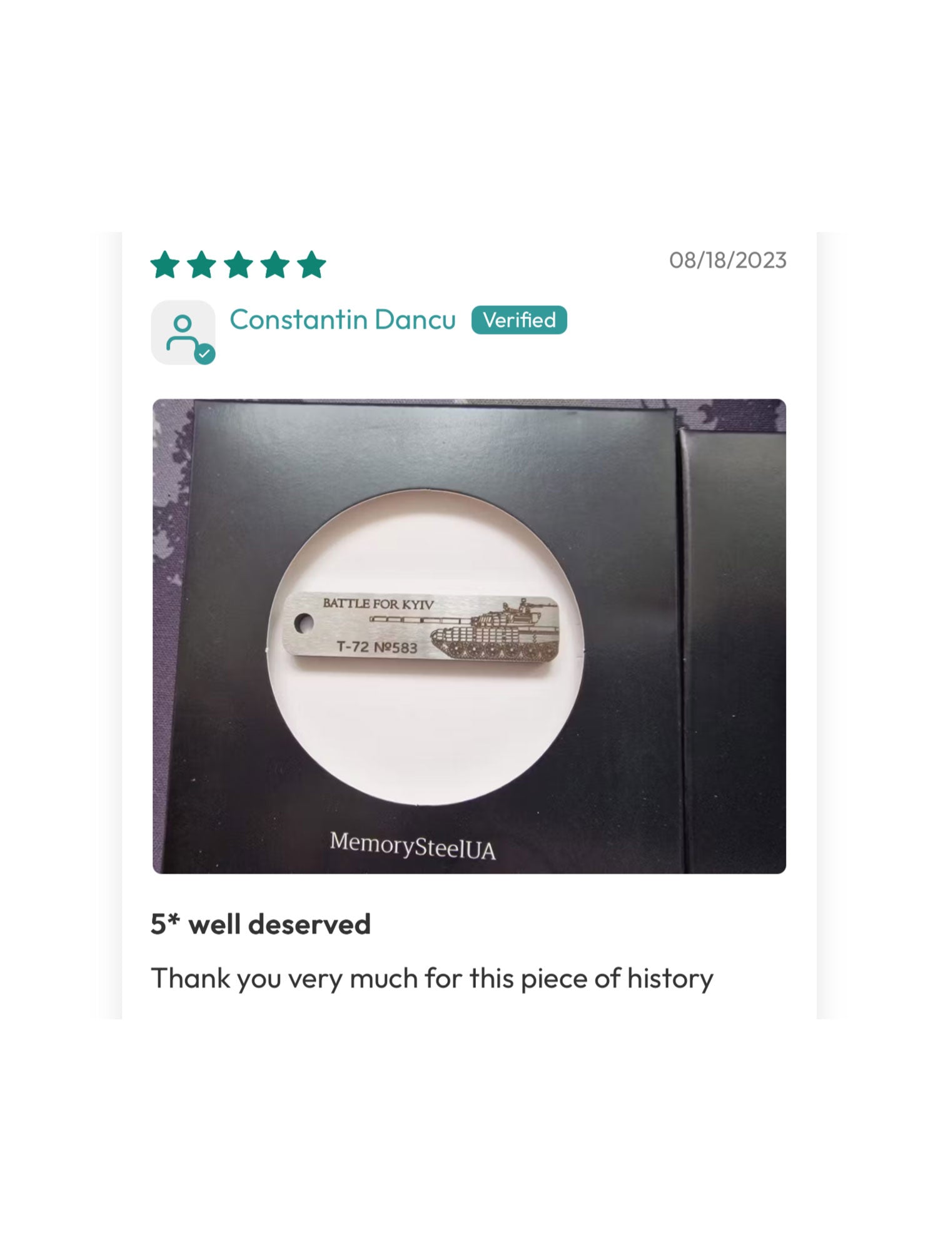Open Constantin Dancu's reviewer name link
This screenshot has height=1251, width=938.
pos(343,320)
